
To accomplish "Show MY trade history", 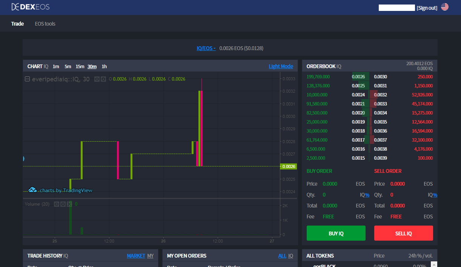I will click(x=151, y=256).
